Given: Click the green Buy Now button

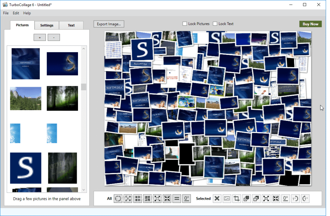Looking at the screenshot, I should (310, 24).
